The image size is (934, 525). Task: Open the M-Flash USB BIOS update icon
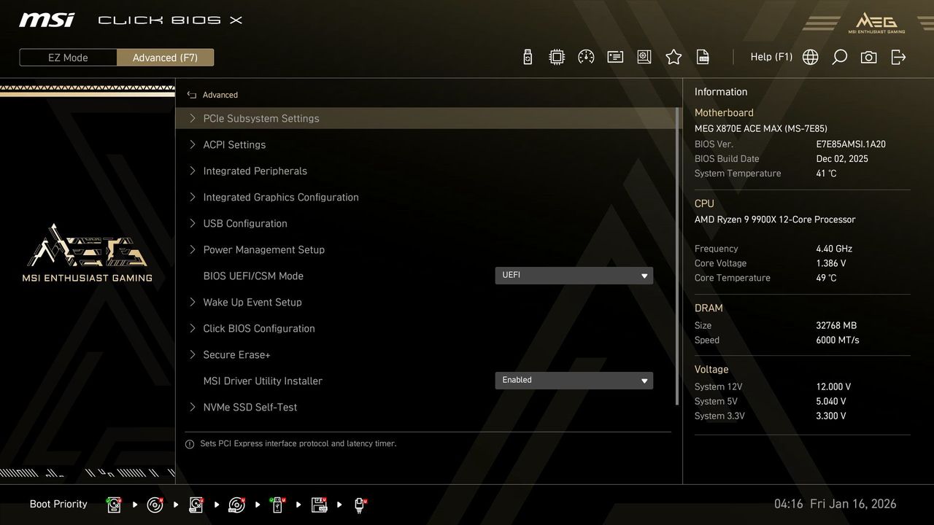coord(528,57)
